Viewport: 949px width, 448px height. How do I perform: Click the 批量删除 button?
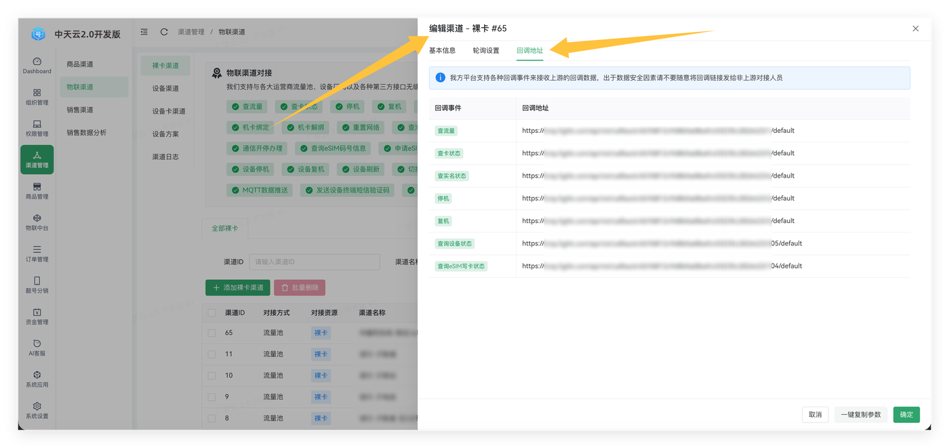click(300, 288)
